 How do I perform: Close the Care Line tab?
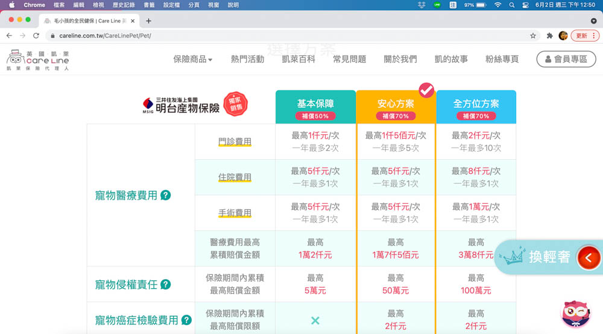click(133, 20)
